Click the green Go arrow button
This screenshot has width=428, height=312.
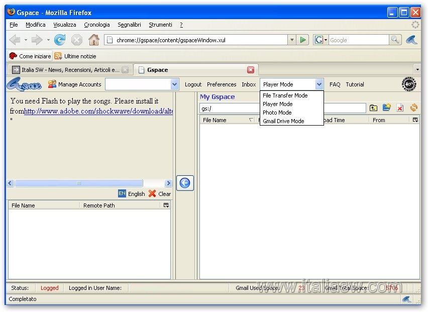coord(303,40)
